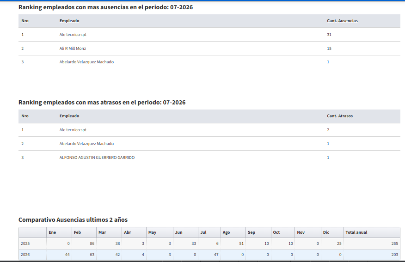Click the 2026 May value "3"
Viewport: 405px width, 262px height.
[170, 255]
